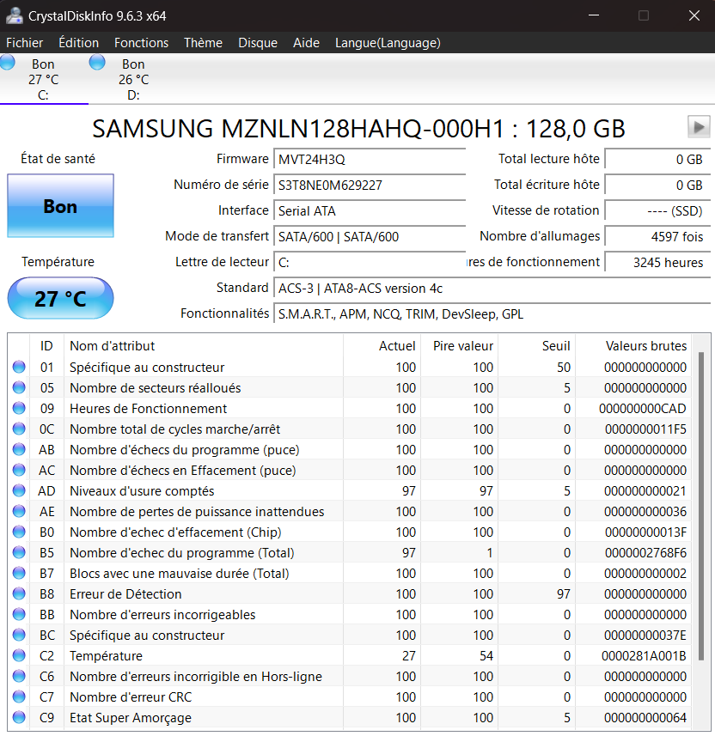715x736 pixels.
Task: Click the 3245 heures value
Action: 657,263
